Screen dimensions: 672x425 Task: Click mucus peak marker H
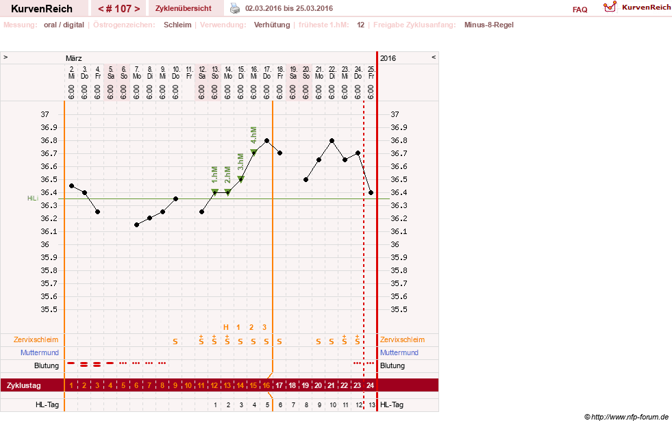226,327
